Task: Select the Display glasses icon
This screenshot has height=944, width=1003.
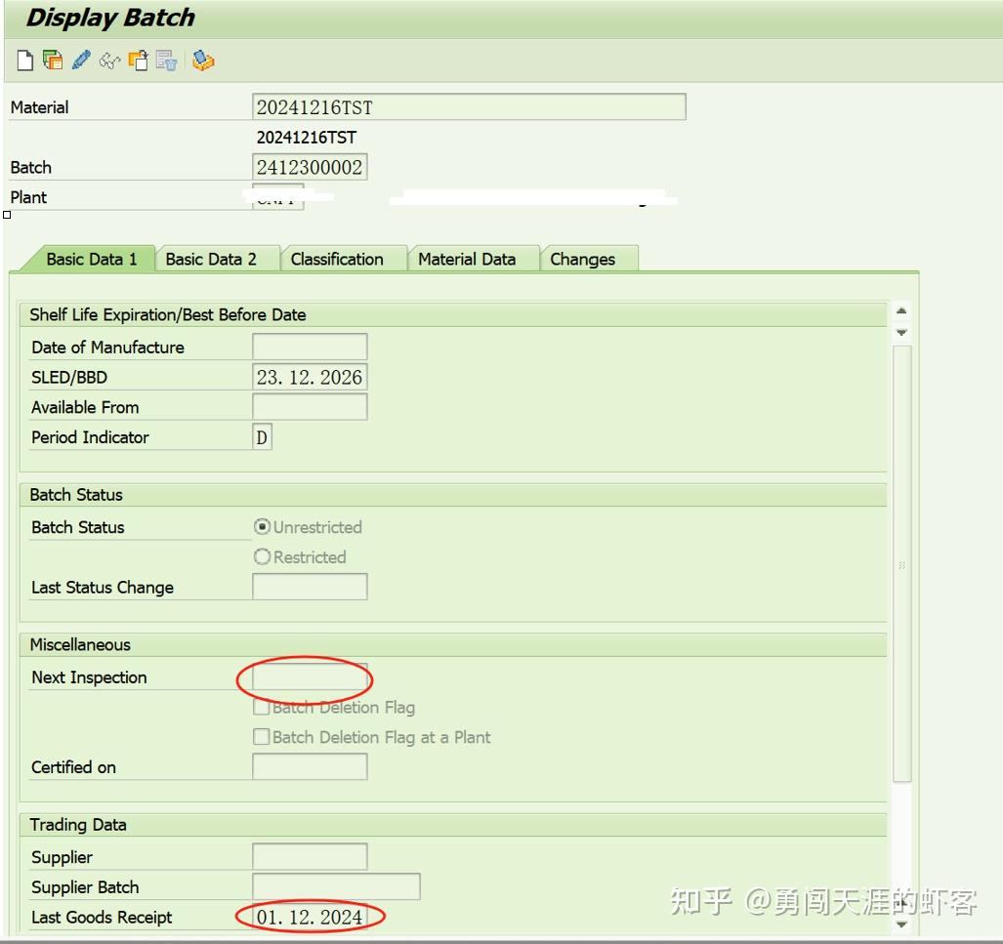Action: coord(109,61)
